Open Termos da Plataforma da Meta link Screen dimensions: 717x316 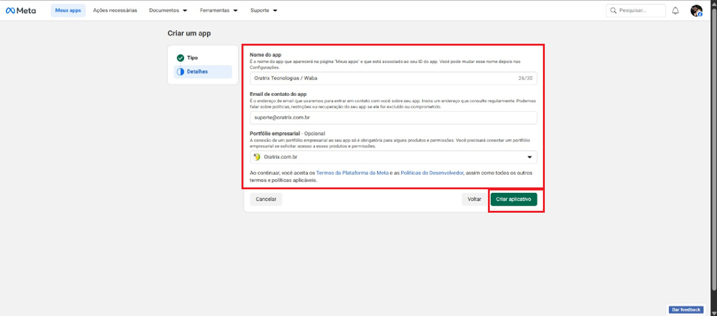(352, 173)
